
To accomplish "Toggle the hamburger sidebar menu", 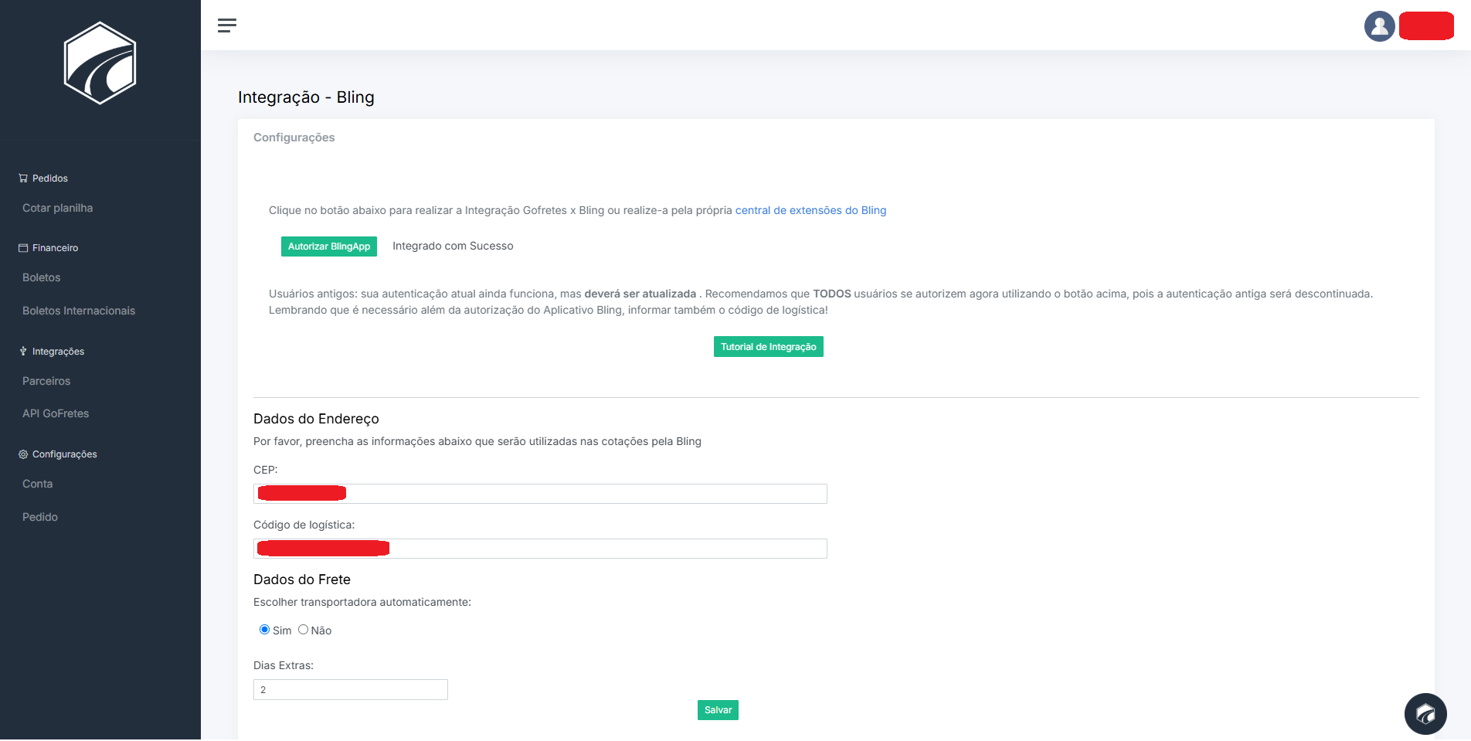I will pos(227,25).
